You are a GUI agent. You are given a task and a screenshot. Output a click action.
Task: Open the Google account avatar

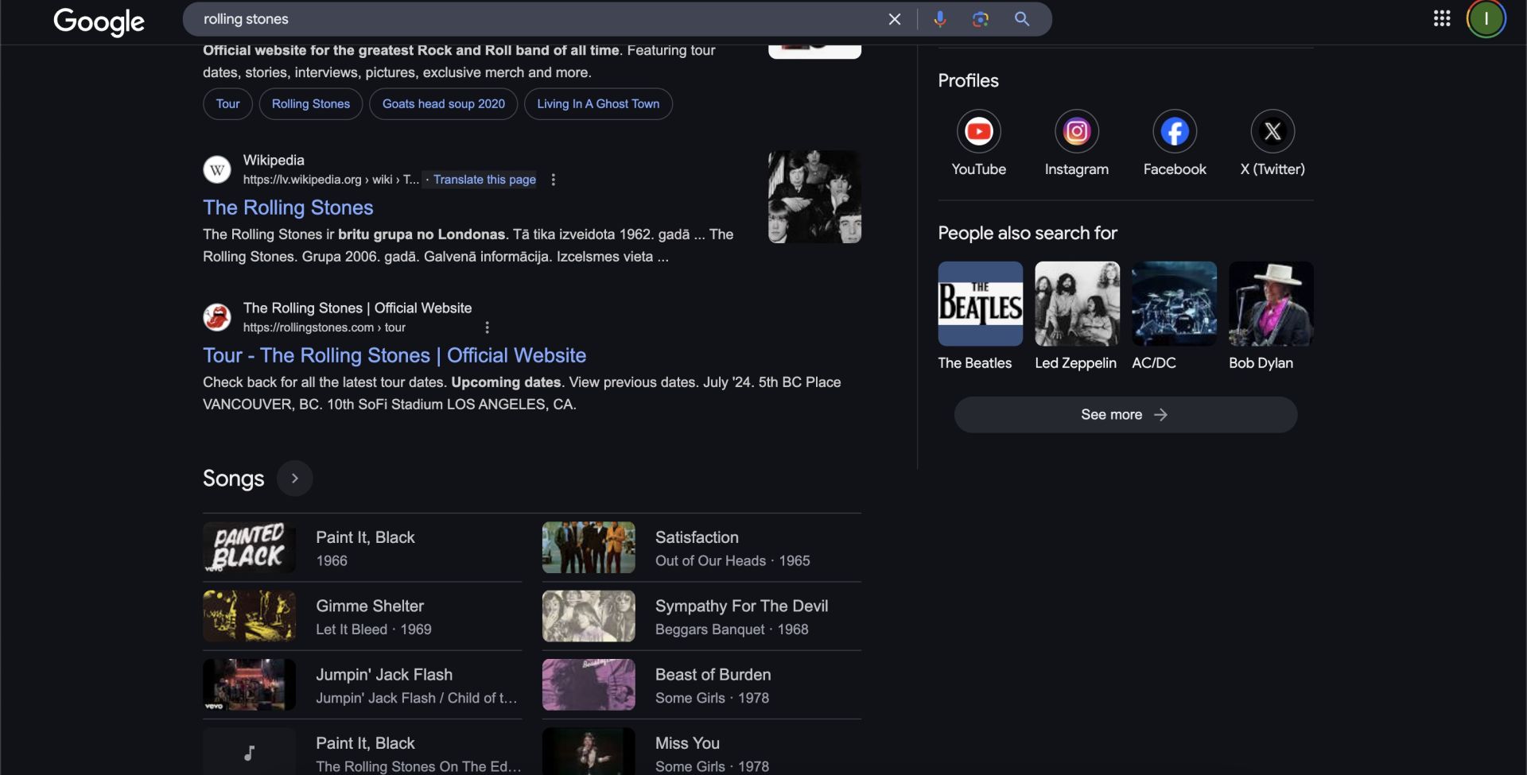[1486, 18]
